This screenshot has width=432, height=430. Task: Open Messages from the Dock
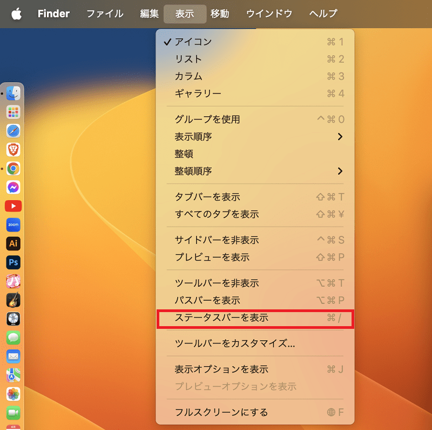click(x=13, y=338)
